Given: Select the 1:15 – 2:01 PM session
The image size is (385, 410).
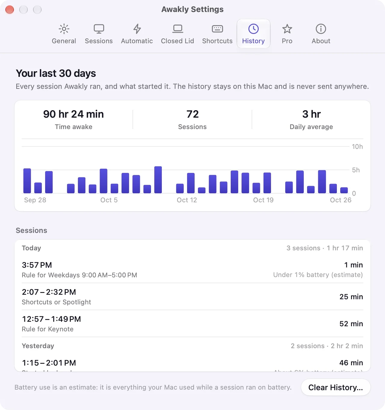Looking at the screenshot, I should pos(192,364).
